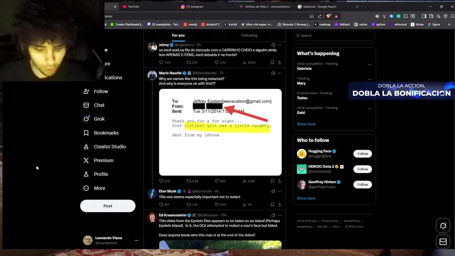Bookmark Elon Musk's post
Image resolution: width=455 pixels, height=256 pixels.
click(x=272, y=204)
